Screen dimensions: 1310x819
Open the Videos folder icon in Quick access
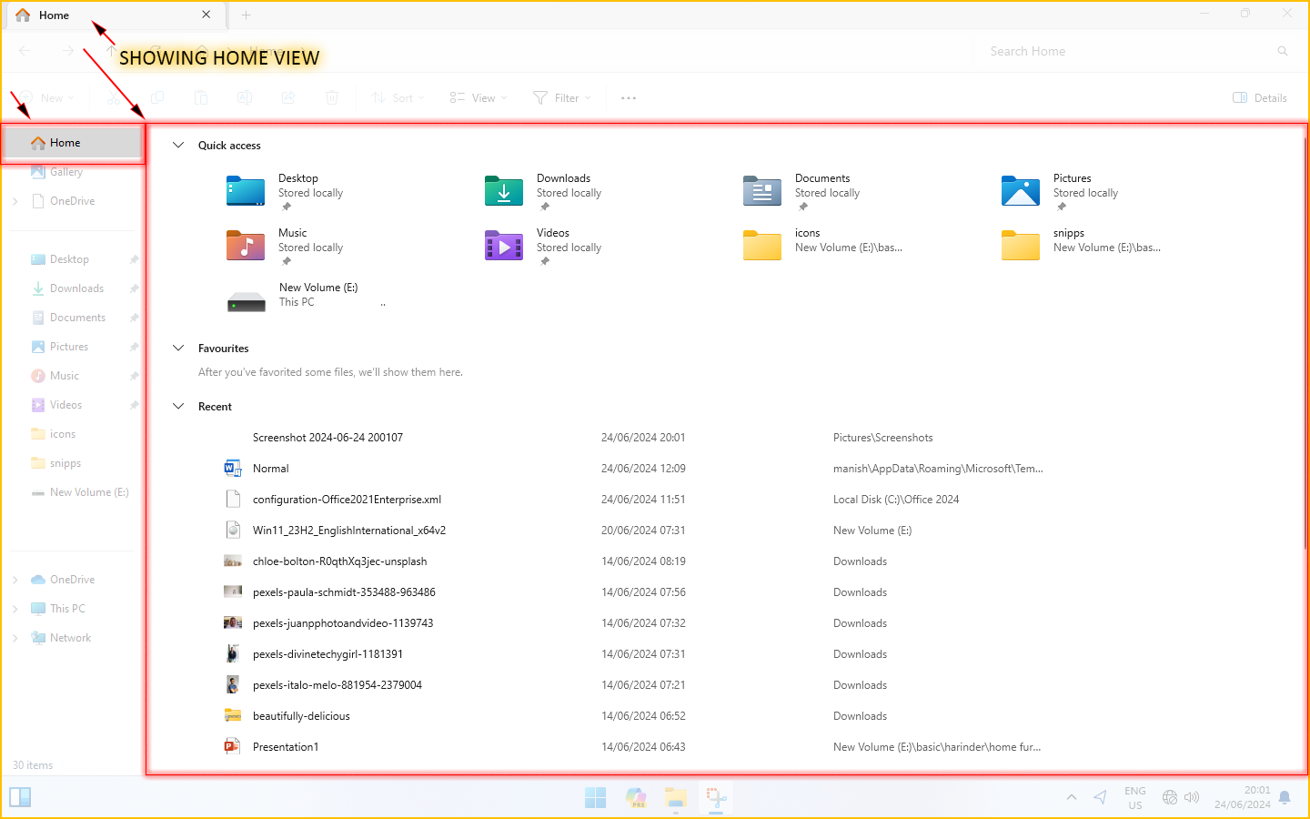pyautogui.click(x=503, y=246)
